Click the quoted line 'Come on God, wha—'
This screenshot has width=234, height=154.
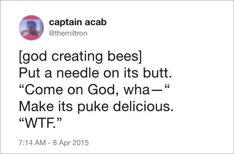pos(94,90)
